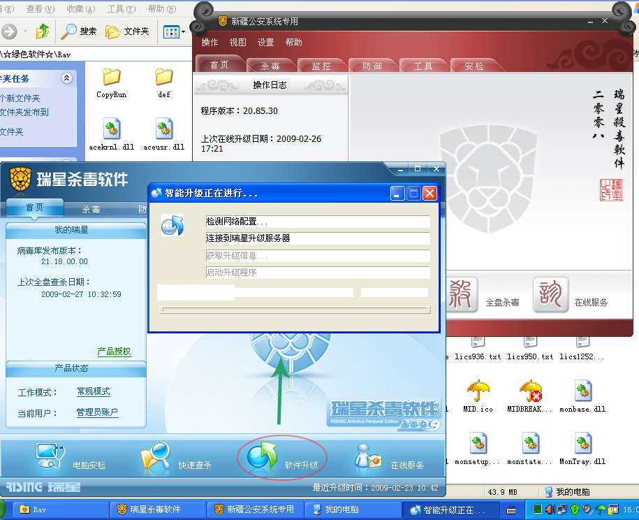The image size is (639, 520).
Task: Collapse the folder tasks panel chevron
Action: [x=66, y=78]
